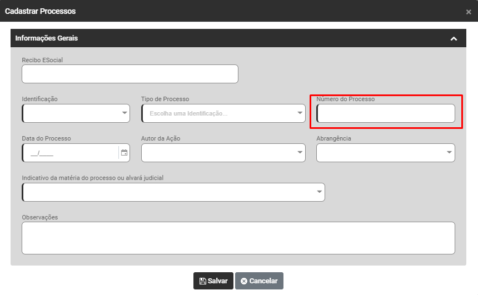Screen dimensions: 478x295
Task: Click the Informações Gerais header title
Action: [47, 38]
